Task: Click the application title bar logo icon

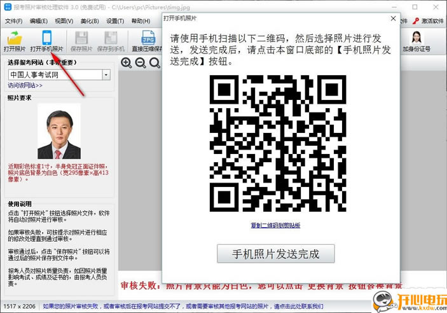Action: (8, 7)
